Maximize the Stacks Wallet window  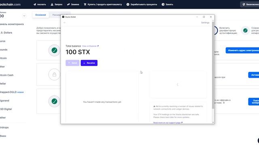coord(204,17)
